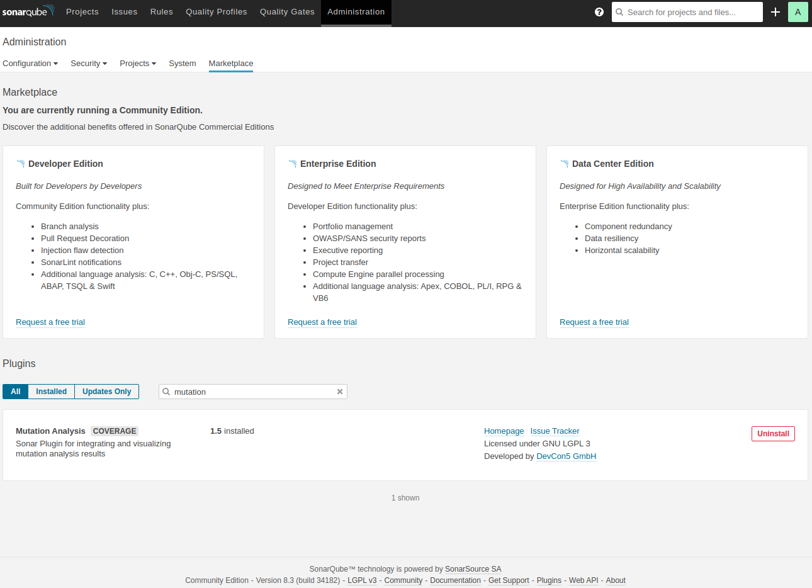Click the Mutation Analysis plugin name

(x=50, y=431)
